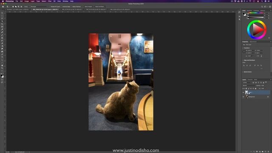Open the Window menu
The image size is (272, 153).
(65, 1)
